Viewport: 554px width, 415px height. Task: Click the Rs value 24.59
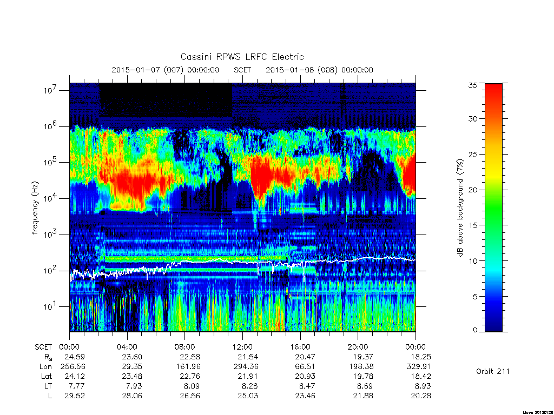(x=75, y=357)
